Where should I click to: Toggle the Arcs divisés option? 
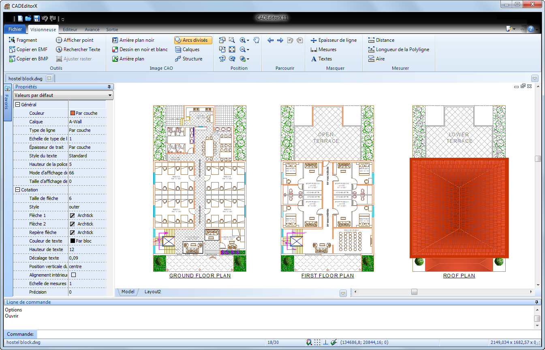[x=193, y=40]
